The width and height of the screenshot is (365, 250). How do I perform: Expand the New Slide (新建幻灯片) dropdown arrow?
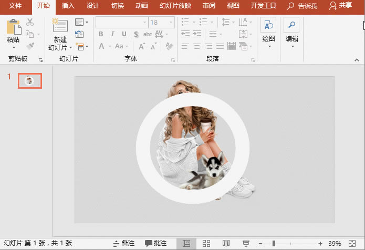tap(70, 47)
